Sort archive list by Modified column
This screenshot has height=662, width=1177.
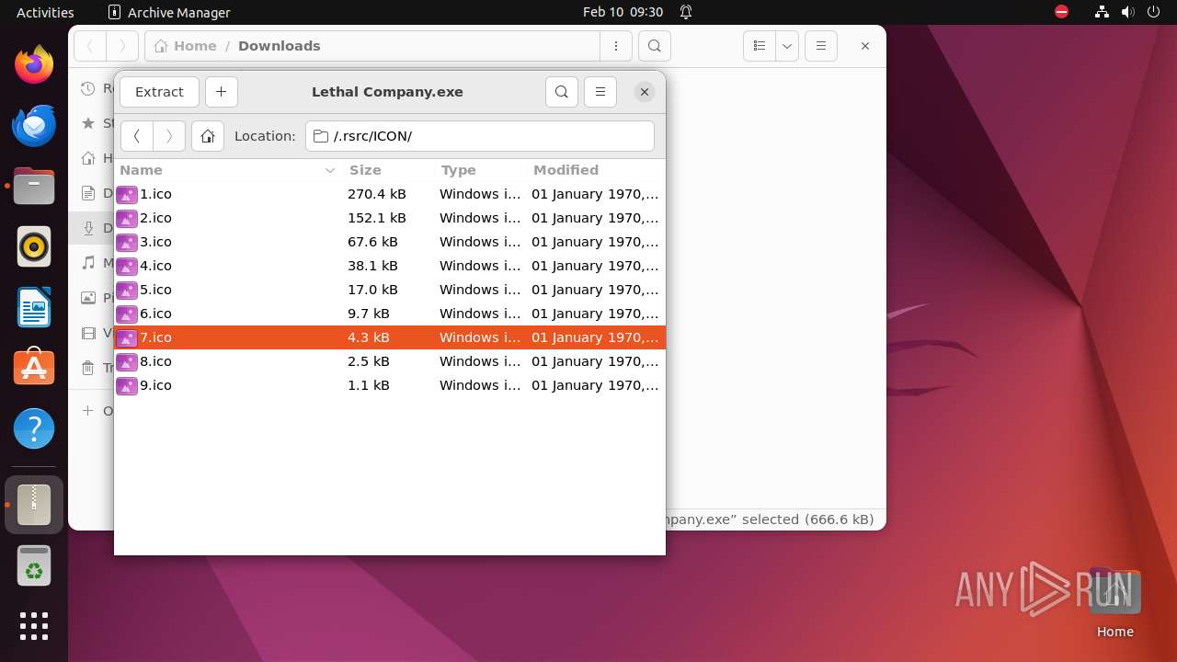coord(596,170)
